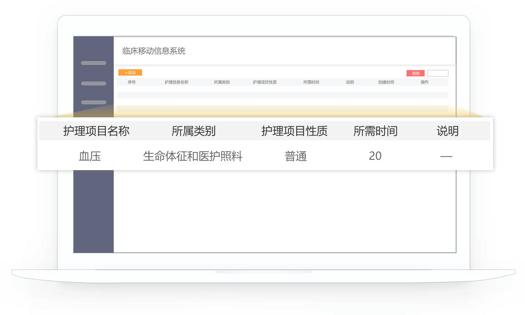Click the enlarged 护理项目性质 header
The height and width of the screenshot is (315, 525).
tap(294, 131)
